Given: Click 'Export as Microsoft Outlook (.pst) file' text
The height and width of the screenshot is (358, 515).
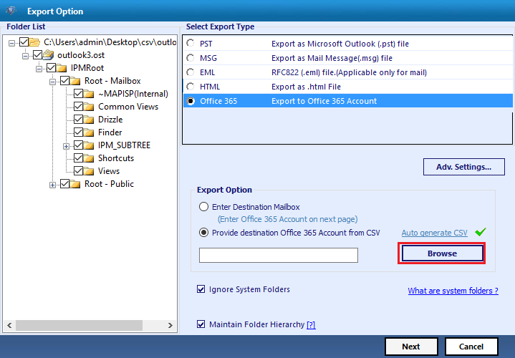Looking at the screenshot, I should (x=340, y=44).
